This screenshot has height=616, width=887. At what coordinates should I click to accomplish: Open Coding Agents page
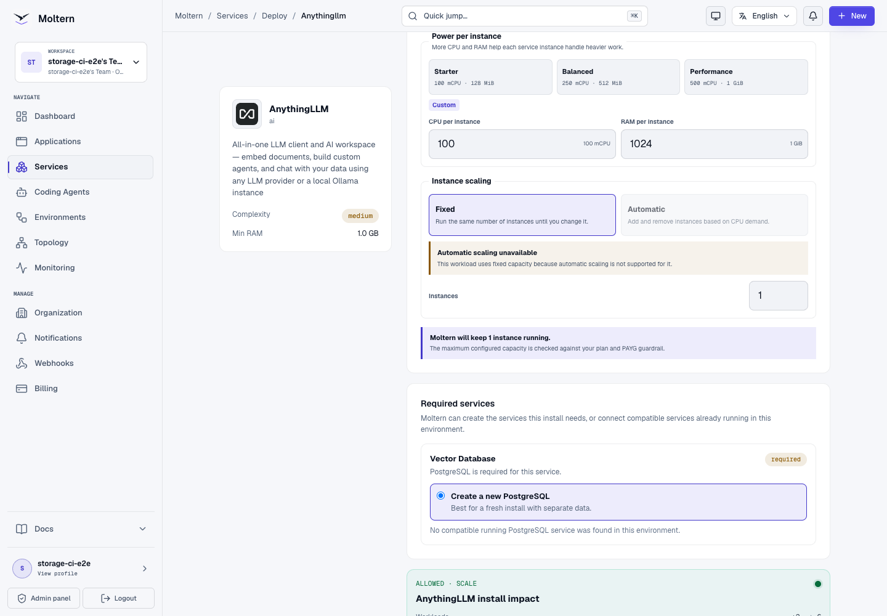pos(81,192)
